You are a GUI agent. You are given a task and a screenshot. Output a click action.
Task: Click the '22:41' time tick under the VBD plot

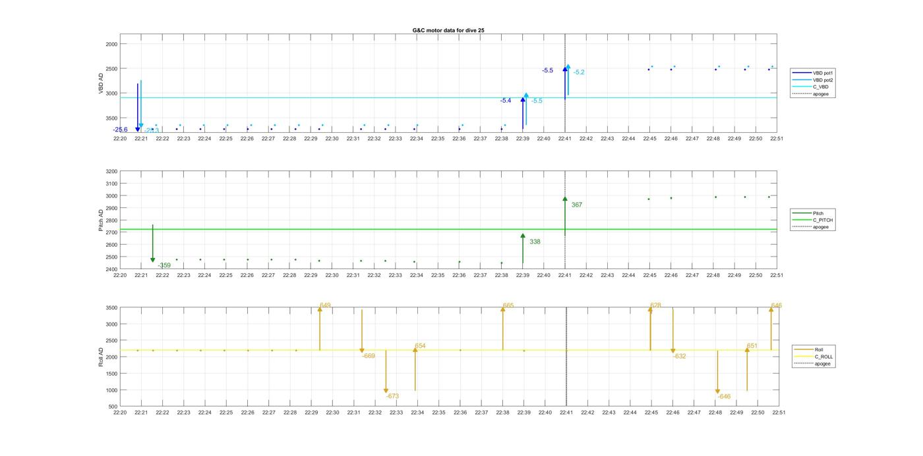point(565,139)
